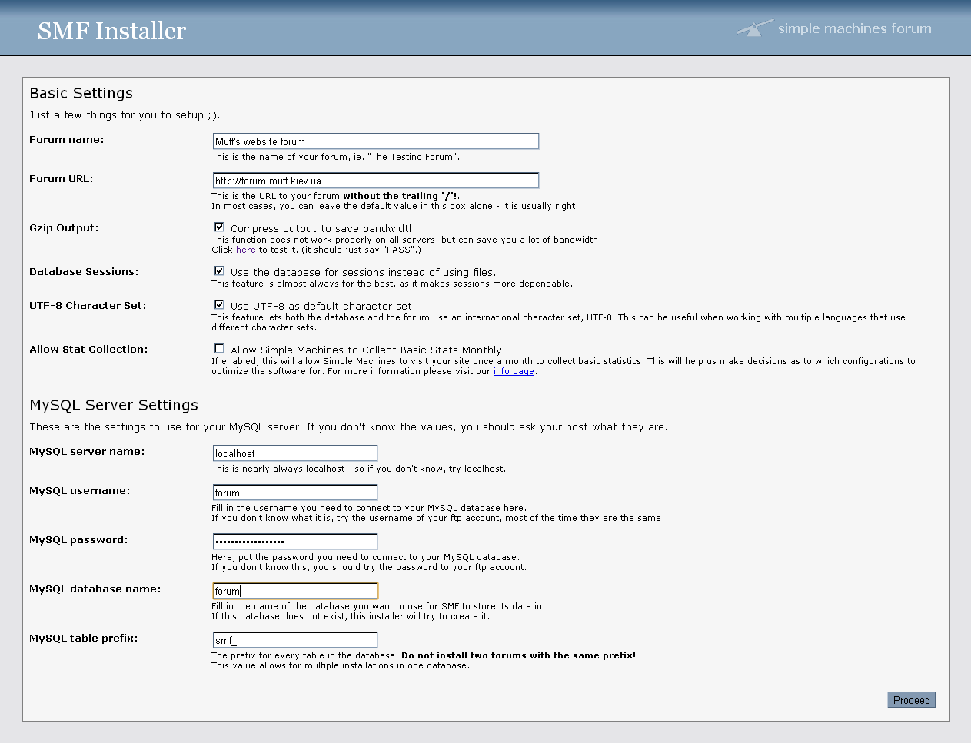
Task: Click the Forum name input field
Action: pos(376,141)
